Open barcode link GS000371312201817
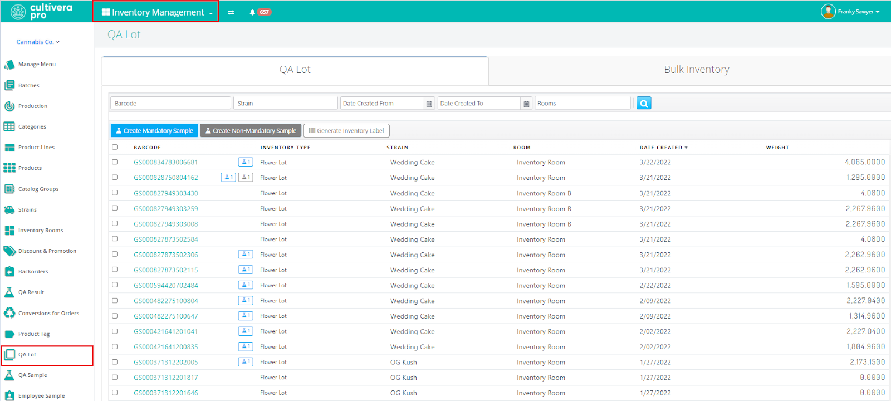Screen dimensions: 891x401 (x=166, y=378)
